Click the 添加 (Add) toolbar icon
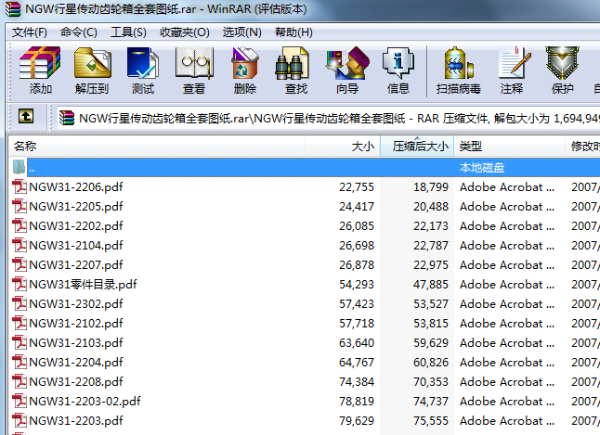The width and height of the screenshot is (600, 435). [x=40, y=70]
